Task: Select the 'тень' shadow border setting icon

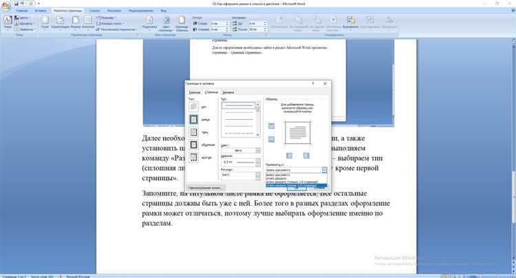Action: tap(193, 132)
